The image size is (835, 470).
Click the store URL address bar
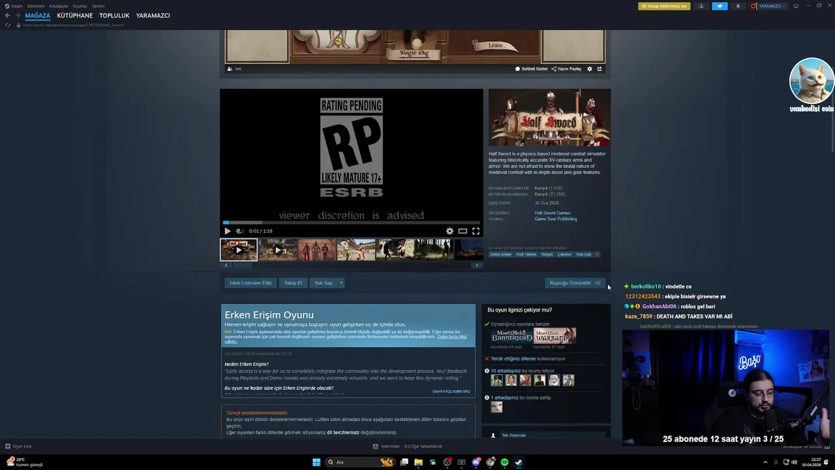(73, 25)
